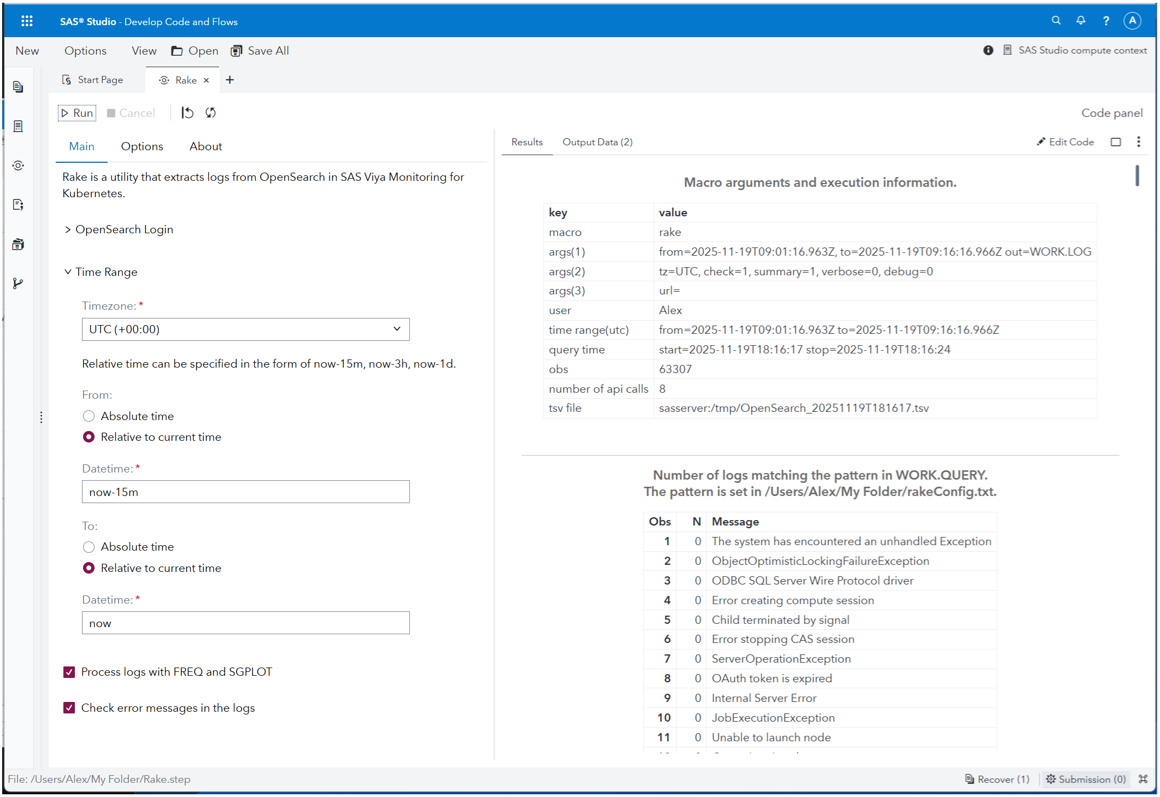Collapse the Time Range section
The image size is (1160, 797).
[x=101, y=272]
